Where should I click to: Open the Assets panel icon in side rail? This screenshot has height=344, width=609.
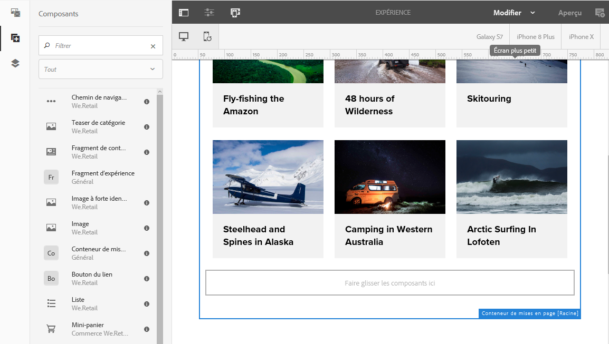(15, 13)
